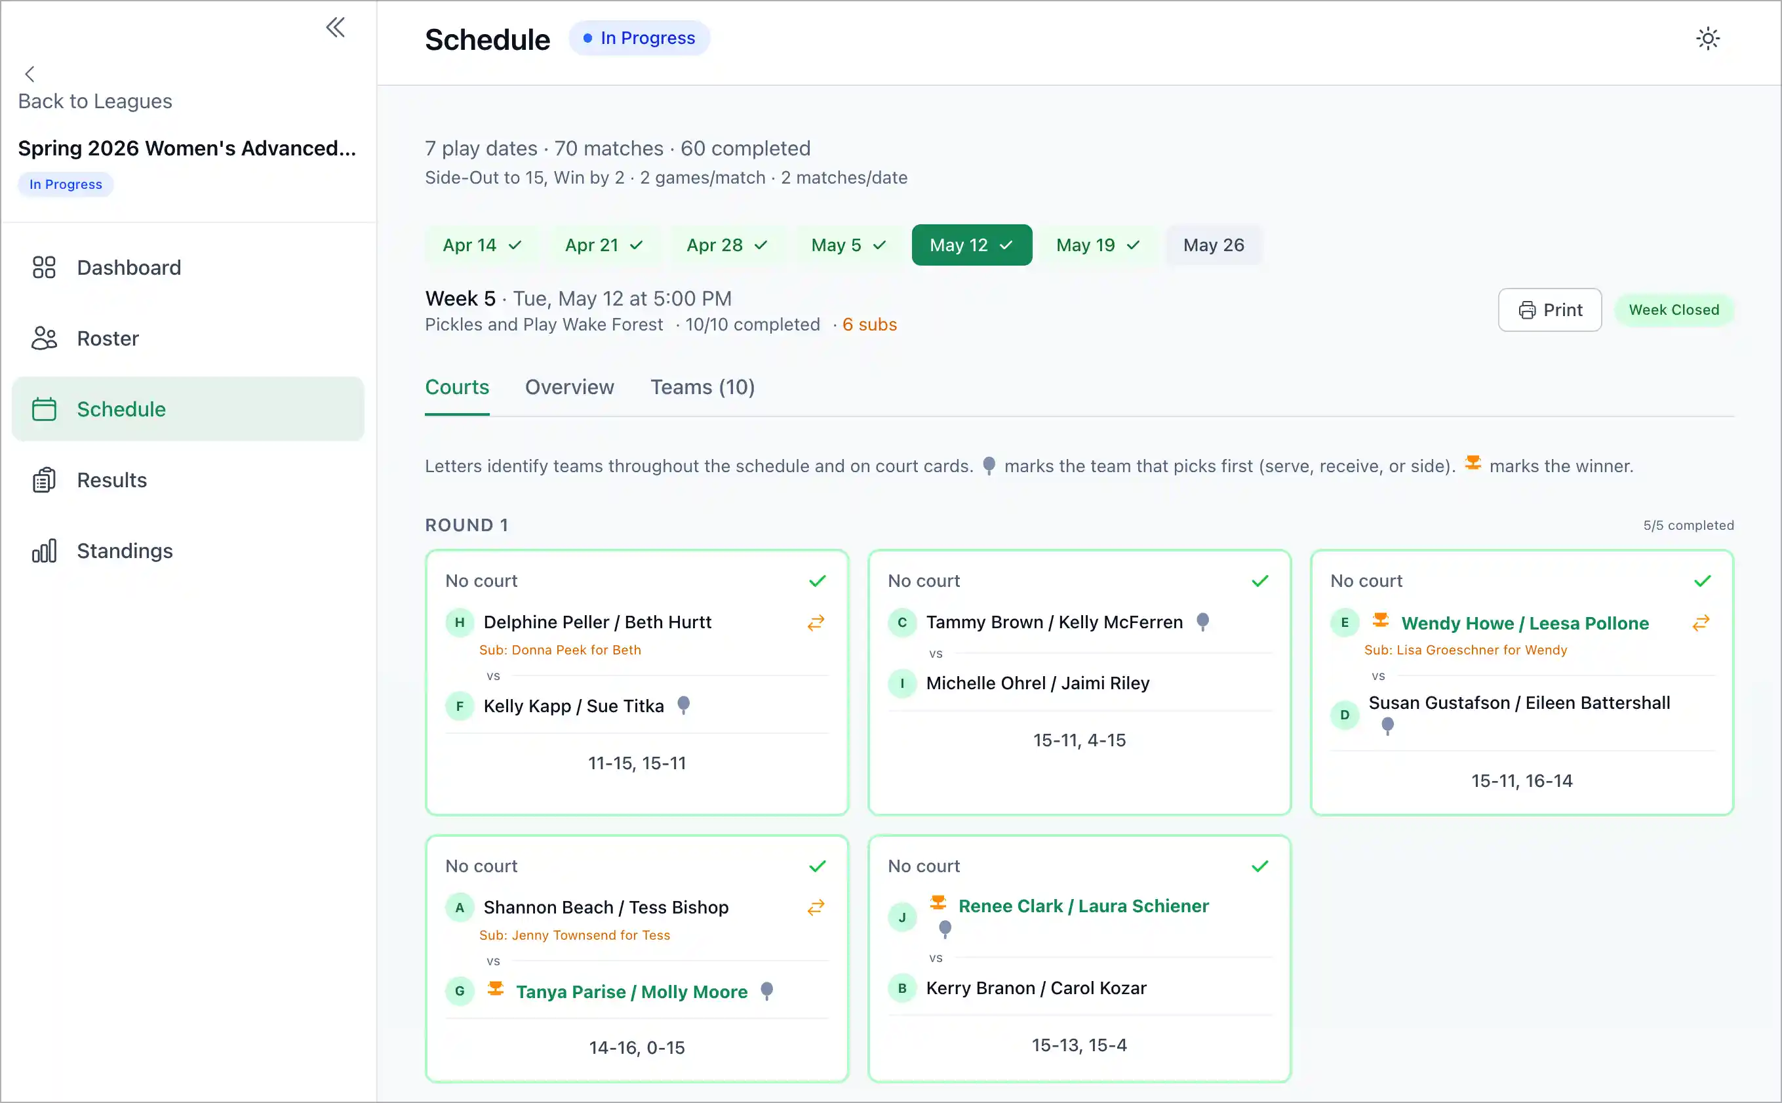Viewport: 1782px width, 1103px height.
Task: Click Sub: Jenny Townsend for Tess
Action: pos(574,935)
